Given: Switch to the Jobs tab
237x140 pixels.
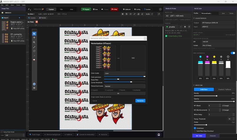Looking at the screenshot, I should coord(71,9).
